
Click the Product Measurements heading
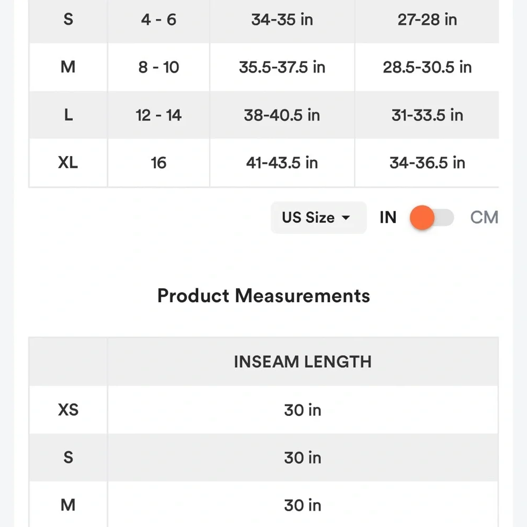pos(263,296)
